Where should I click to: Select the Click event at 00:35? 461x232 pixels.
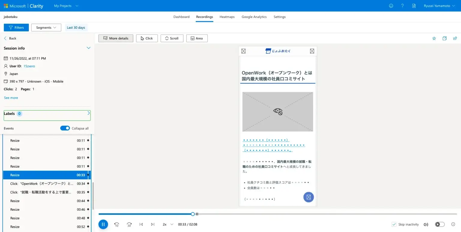(x=47, y=192)
